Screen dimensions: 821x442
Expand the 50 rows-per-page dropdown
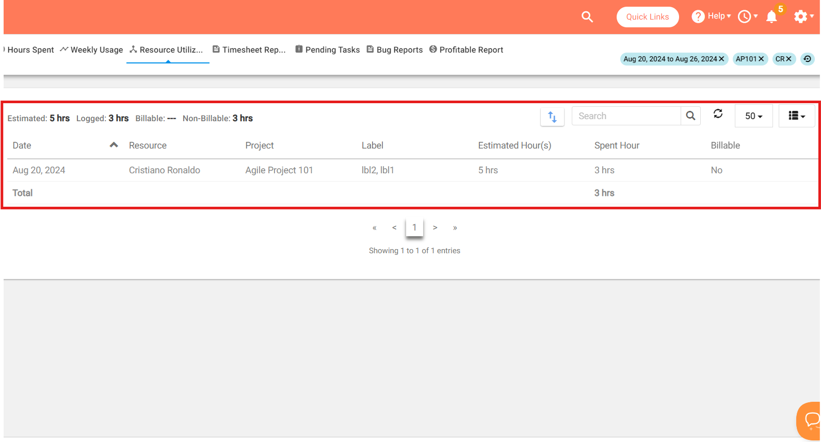click(x=753, y=116)
